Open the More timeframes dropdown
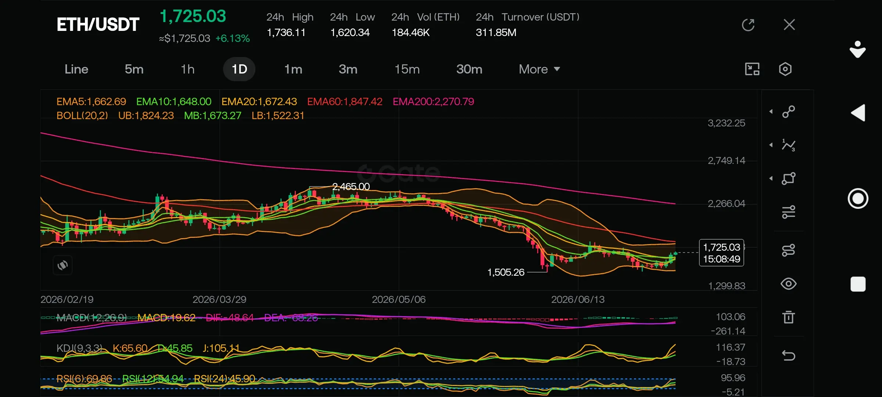The height and width of the screenshot is (397, 882). 539,69
